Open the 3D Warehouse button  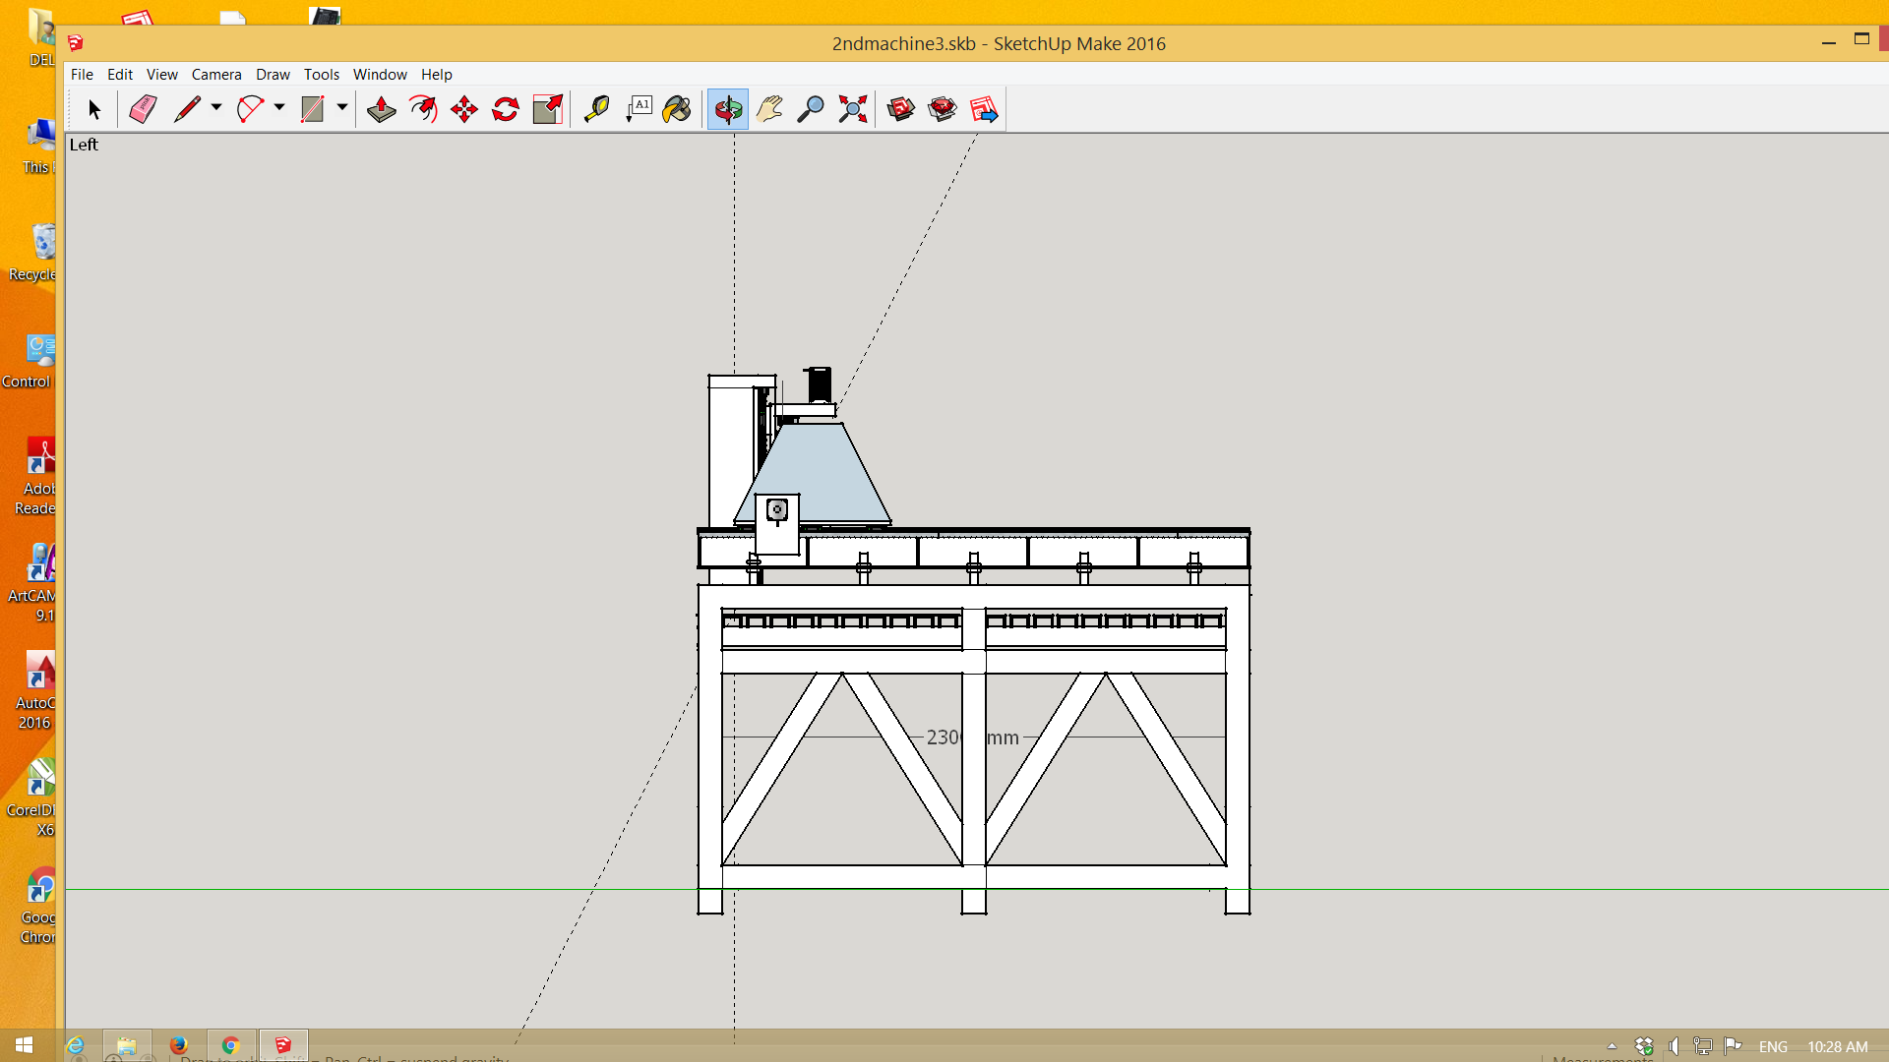point(900,109)
